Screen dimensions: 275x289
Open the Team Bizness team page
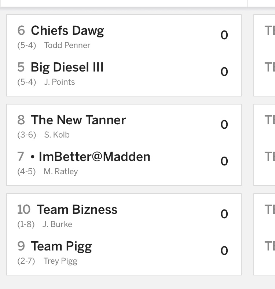click(77, 210)
